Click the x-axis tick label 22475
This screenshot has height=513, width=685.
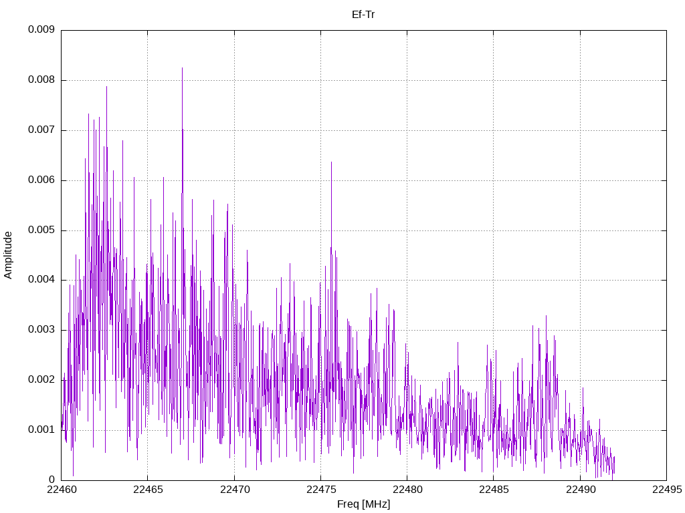pos(321,490)
